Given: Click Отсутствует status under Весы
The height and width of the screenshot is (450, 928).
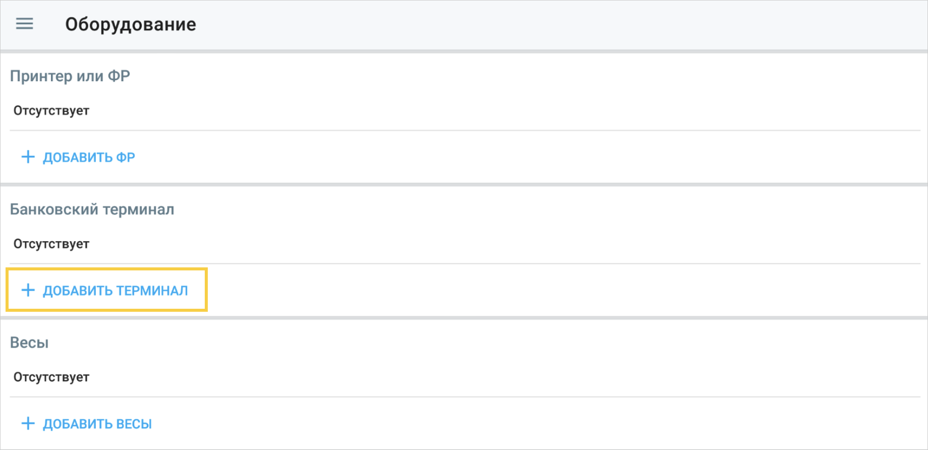Looking at the screenshot, I should (x=51, y=377).
